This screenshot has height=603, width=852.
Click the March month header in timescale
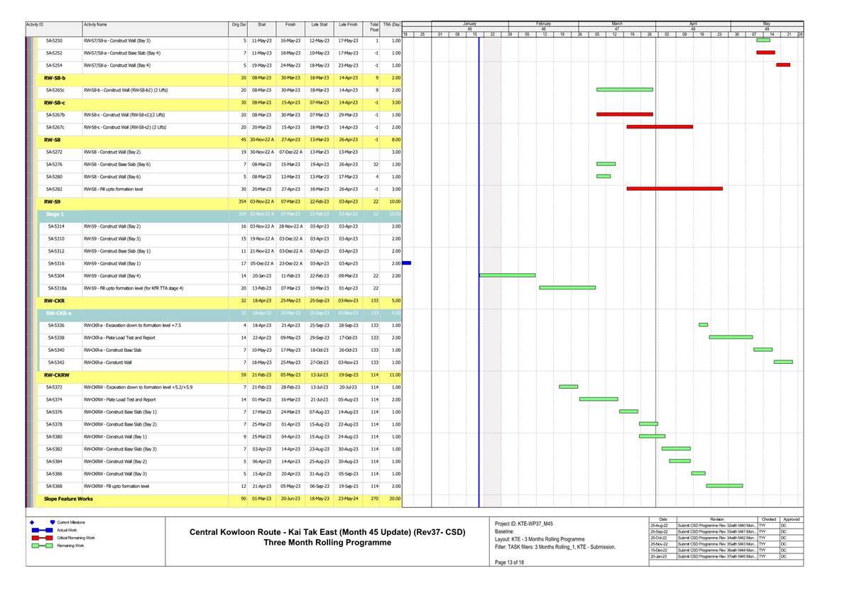coord(616,23)
